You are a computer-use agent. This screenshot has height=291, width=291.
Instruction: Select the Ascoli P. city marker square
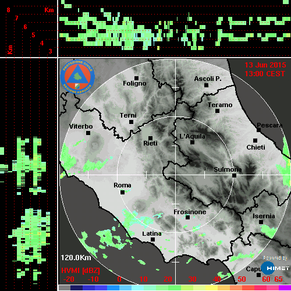207,85
